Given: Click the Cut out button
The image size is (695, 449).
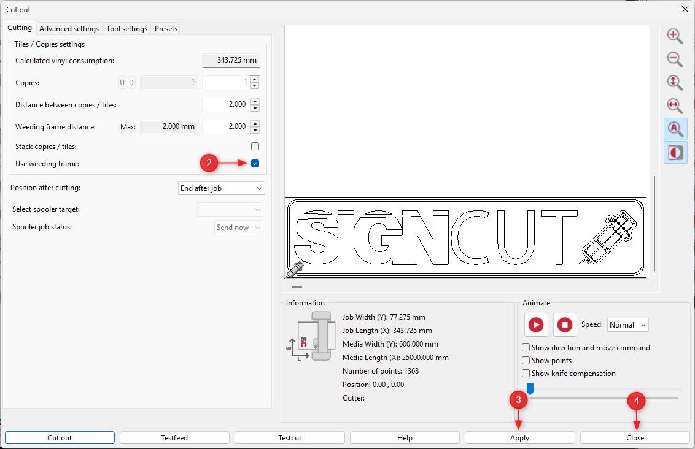Looking at the screenshot, I should (x=60, y=437).
